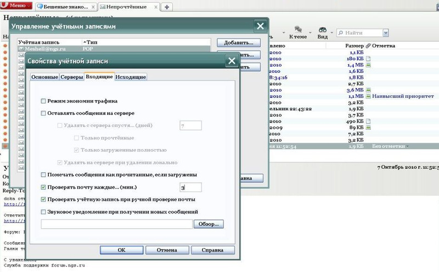
Task: Click Отметка column header
Action: pyautogui.click(x=383, y=45)
